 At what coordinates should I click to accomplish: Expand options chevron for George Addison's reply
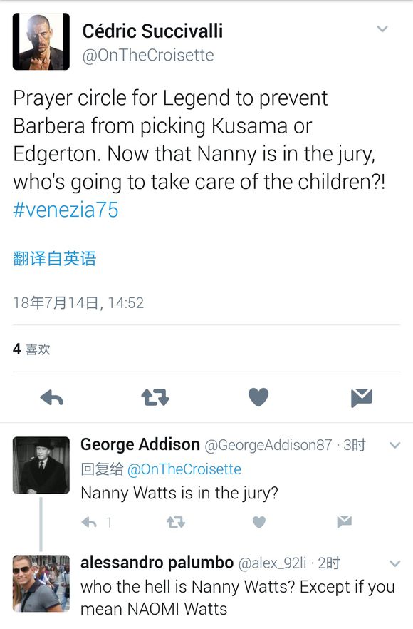coord(395,445)
